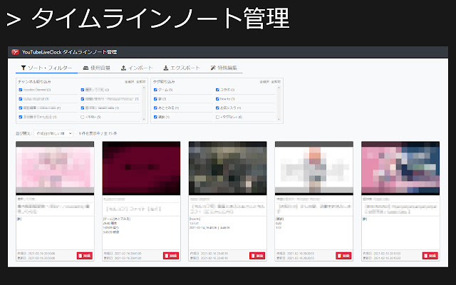456x285 pixels.
Task: Delete the third note card using red button
Action: (x=258, y=255)
